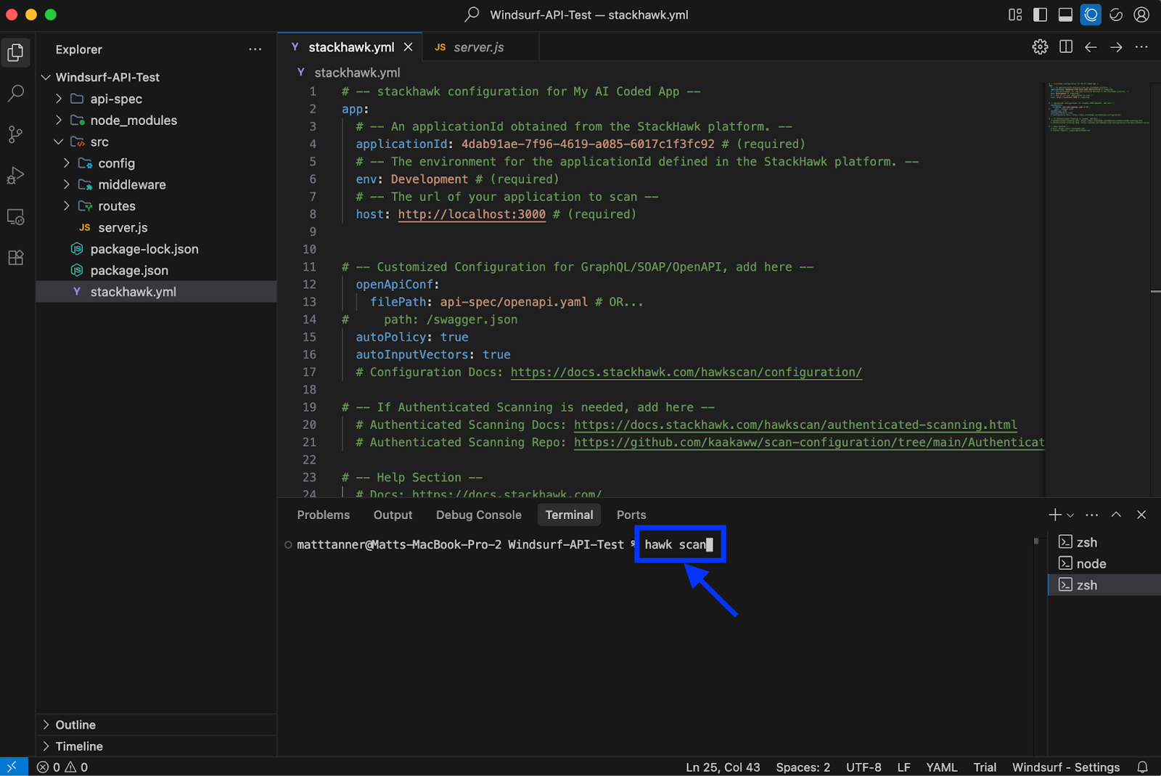Maximize the panel with up chevron
Screen dimensions: 1161x776
coord(1116,515)
